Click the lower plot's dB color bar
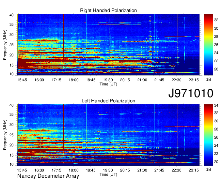 click(x=208, y=135)
